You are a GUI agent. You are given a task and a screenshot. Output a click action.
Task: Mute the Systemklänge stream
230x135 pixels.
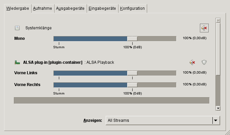(x=204, y=28)
